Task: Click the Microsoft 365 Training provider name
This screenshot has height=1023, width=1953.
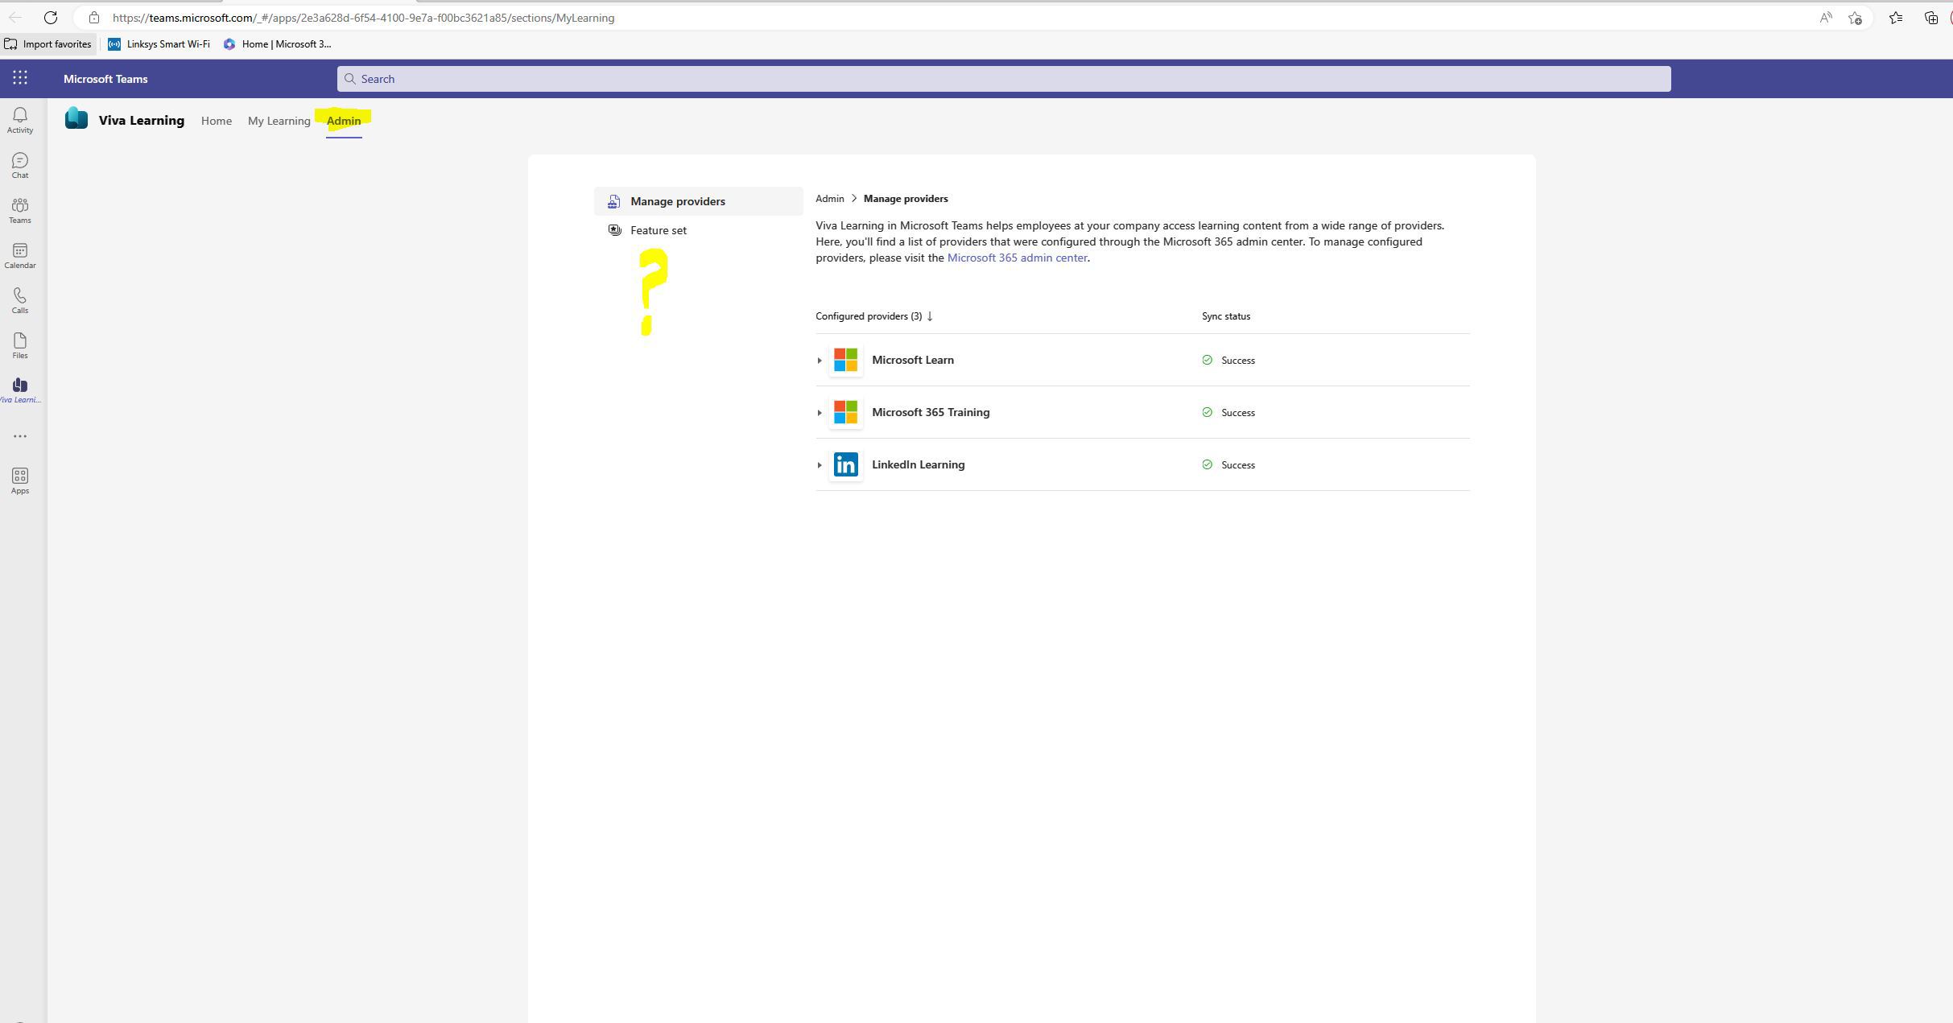Action: 931,412
